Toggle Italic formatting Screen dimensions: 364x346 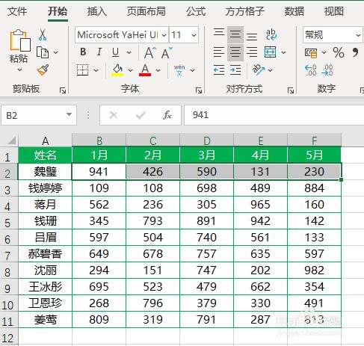[x=99, y=52]
